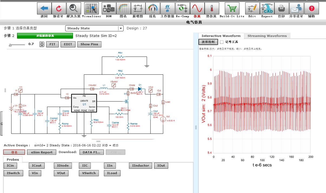326x193 pixels.
Task: Click the EDIT button
Action: pos(68,44)
